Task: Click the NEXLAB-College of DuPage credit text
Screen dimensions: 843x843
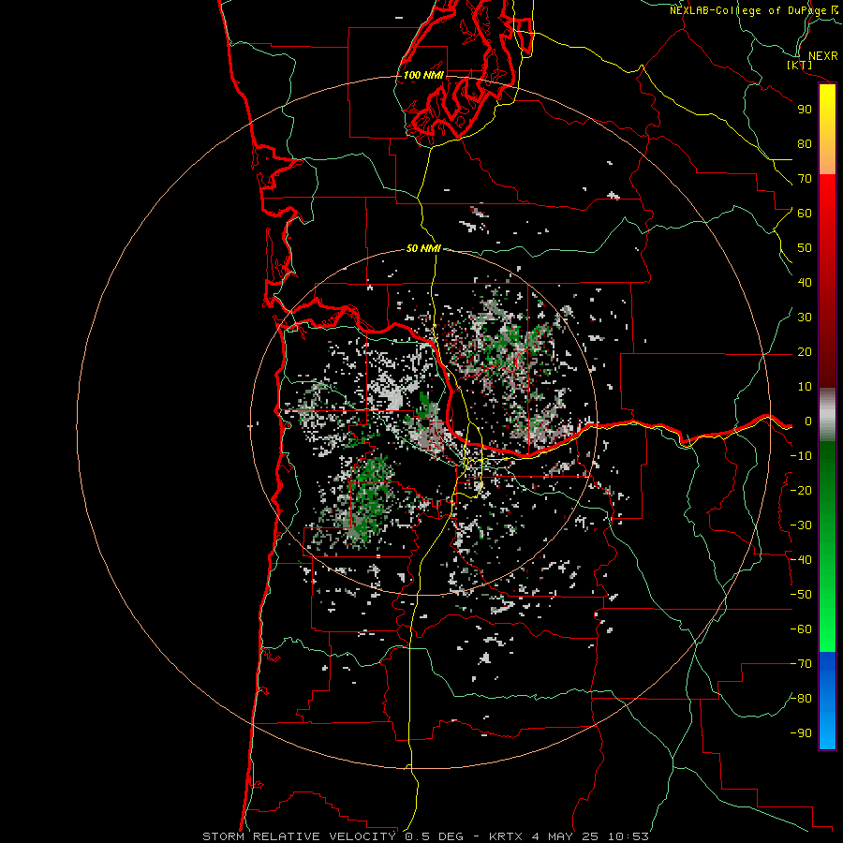Action: [x=747, y=10]
